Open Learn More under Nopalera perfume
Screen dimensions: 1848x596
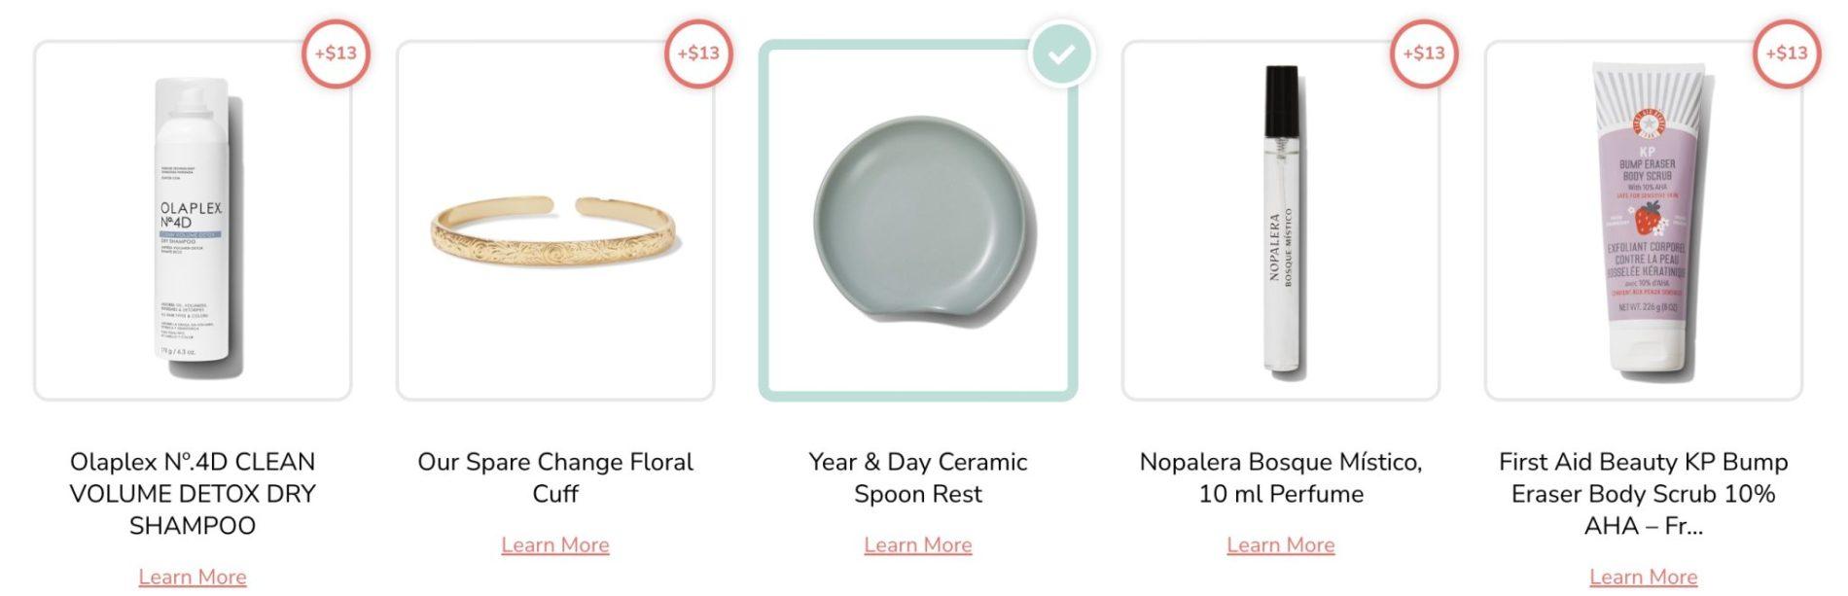[x=1281, y=545]
